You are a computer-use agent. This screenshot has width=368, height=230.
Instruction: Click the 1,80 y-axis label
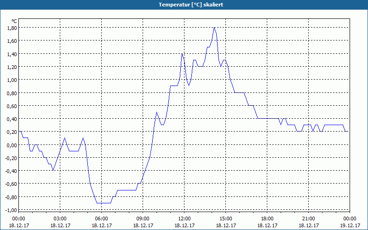tap(12, 28)
